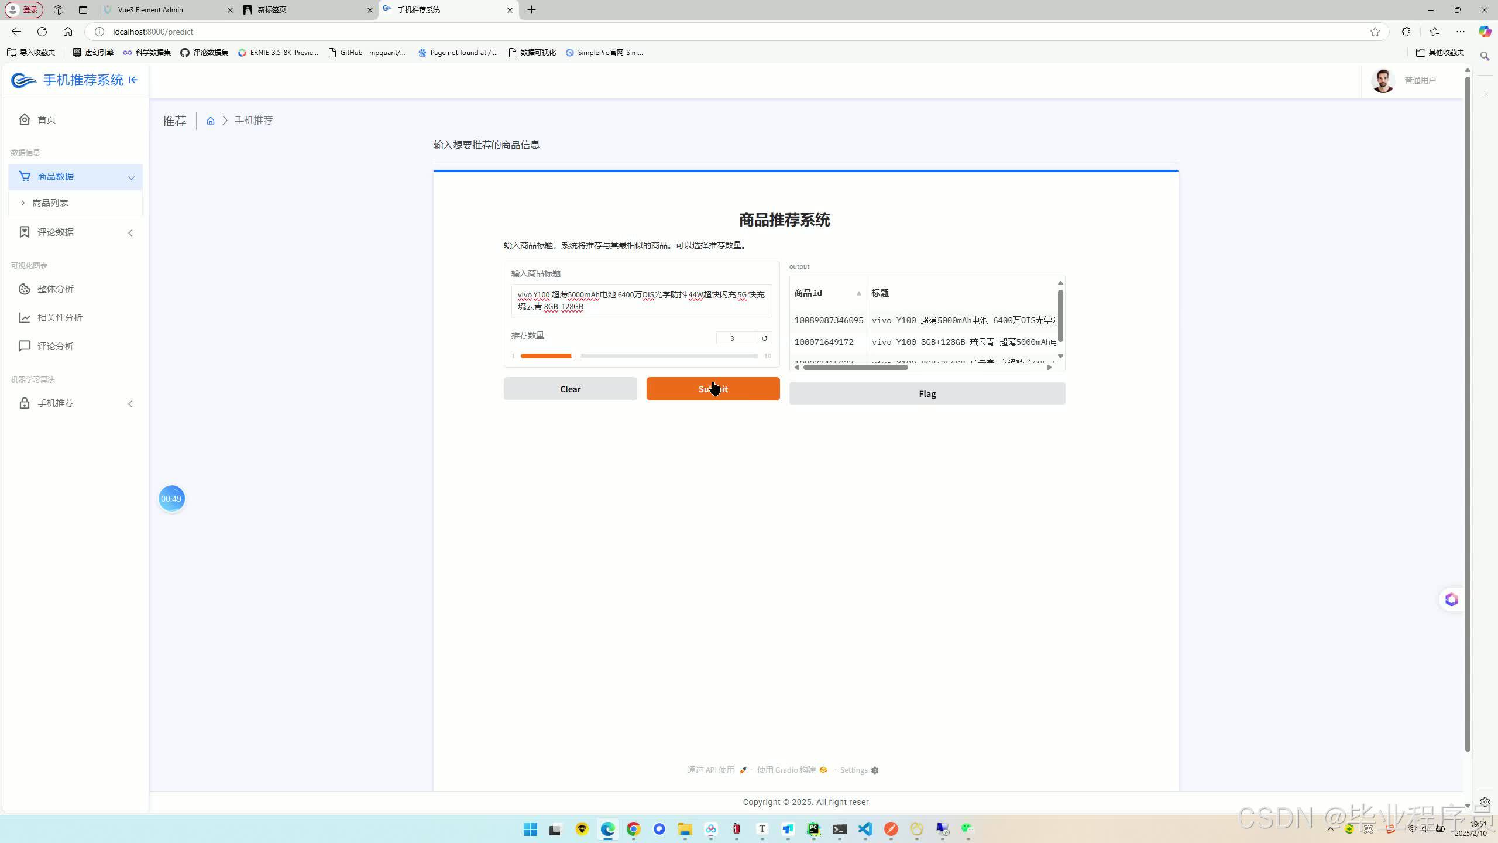This screenshot has height=843, width=1498.
Task: Open Chrome from the taskbar
Action: click(x=633, y=829)
